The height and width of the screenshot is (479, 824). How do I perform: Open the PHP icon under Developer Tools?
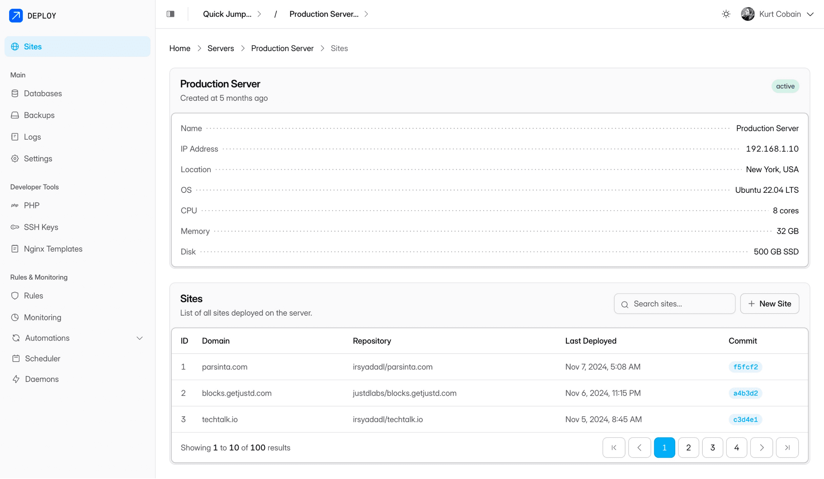pyautogui.click(x=15, y=205)
